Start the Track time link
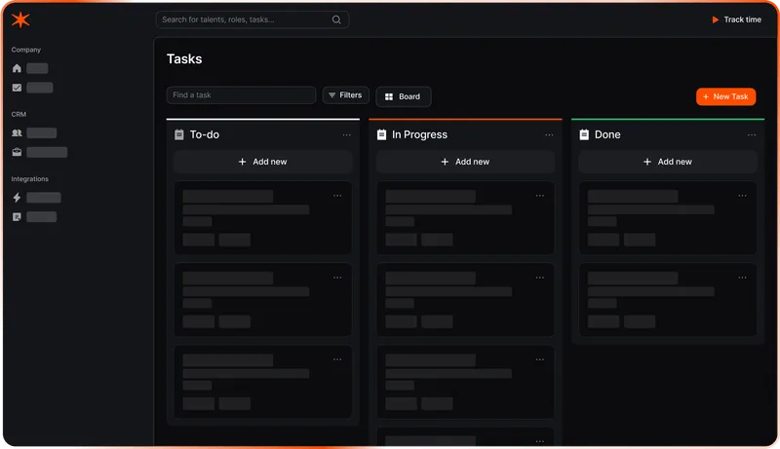 pos(737,19)
